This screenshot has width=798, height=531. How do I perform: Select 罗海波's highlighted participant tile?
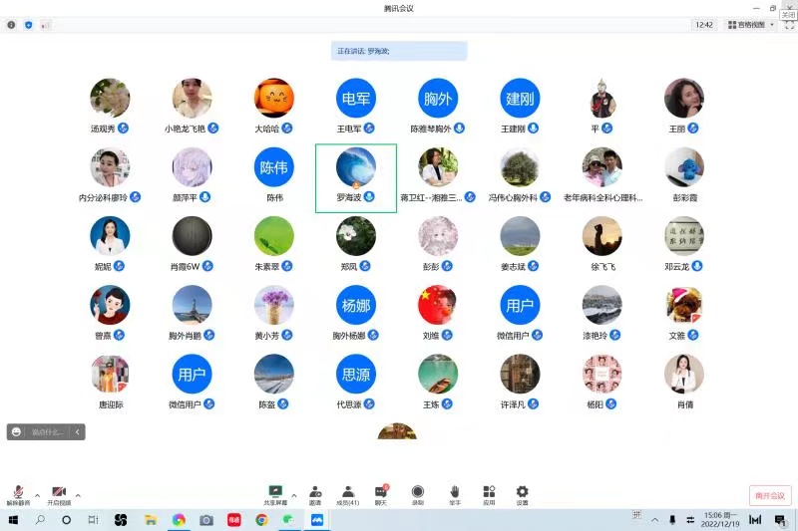(356, 177)
